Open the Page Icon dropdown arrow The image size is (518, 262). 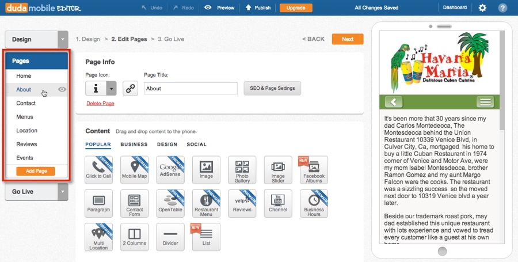(111, 89)
